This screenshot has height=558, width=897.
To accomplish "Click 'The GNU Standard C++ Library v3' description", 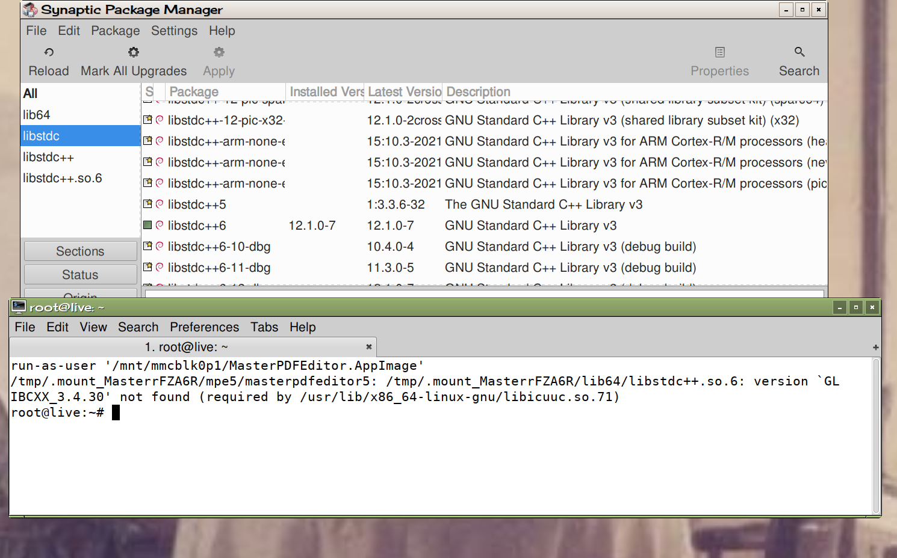I will point(544,204).
